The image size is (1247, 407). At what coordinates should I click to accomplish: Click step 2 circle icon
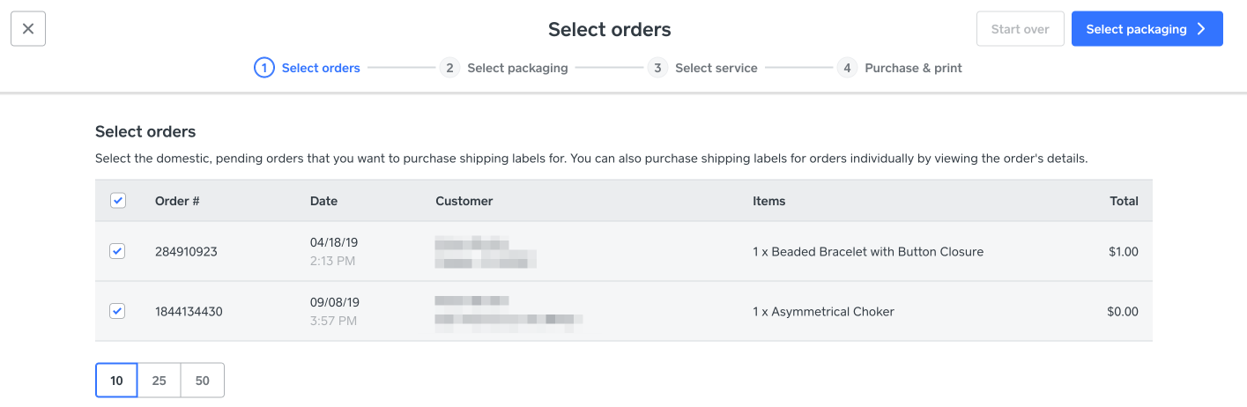coord(449,68)
